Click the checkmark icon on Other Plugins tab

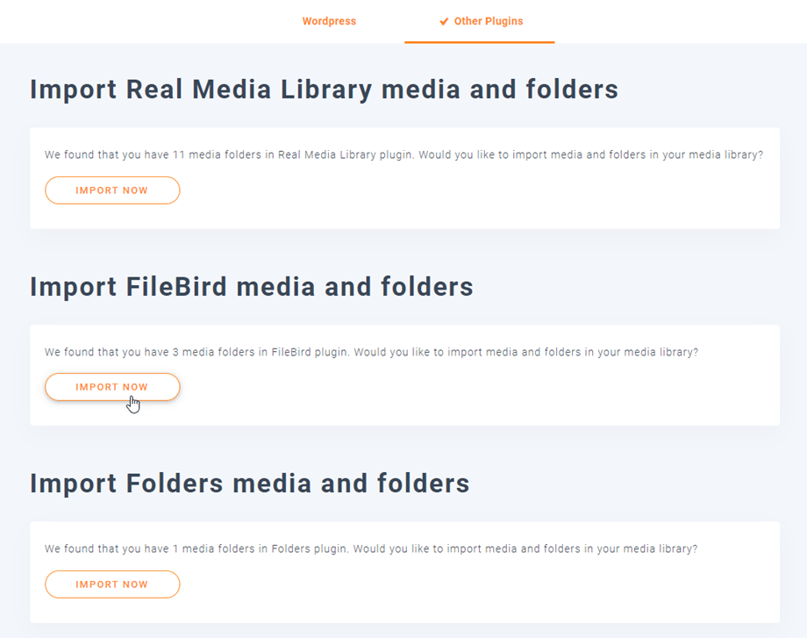pos(444,21)
